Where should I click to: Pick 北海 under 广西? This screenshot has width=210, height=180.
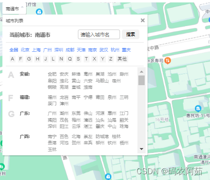[x=76, y=136]
